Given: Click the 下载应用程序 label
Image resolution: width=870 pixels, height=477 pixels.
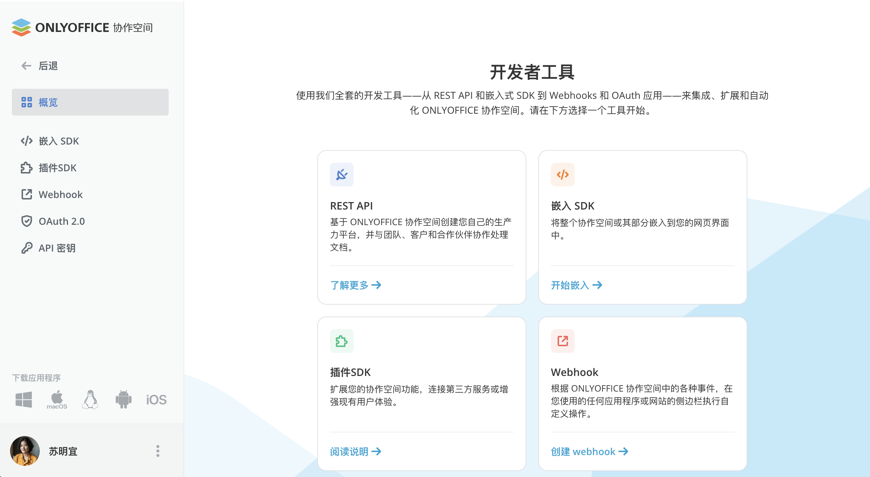Looking at the screenshot, I should [36, 378].
